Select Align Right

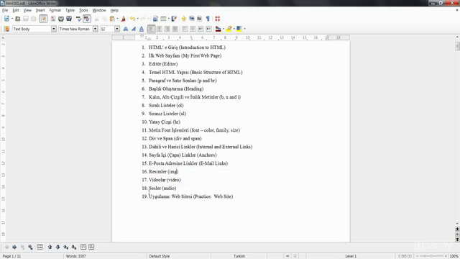[167, 29]
